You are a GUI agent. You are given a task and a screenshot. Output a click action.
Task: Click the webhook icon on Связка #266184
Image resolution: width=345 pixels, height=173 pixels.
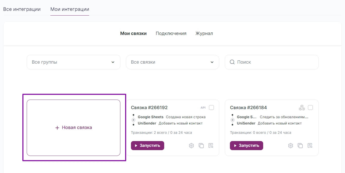coord(302,108)
